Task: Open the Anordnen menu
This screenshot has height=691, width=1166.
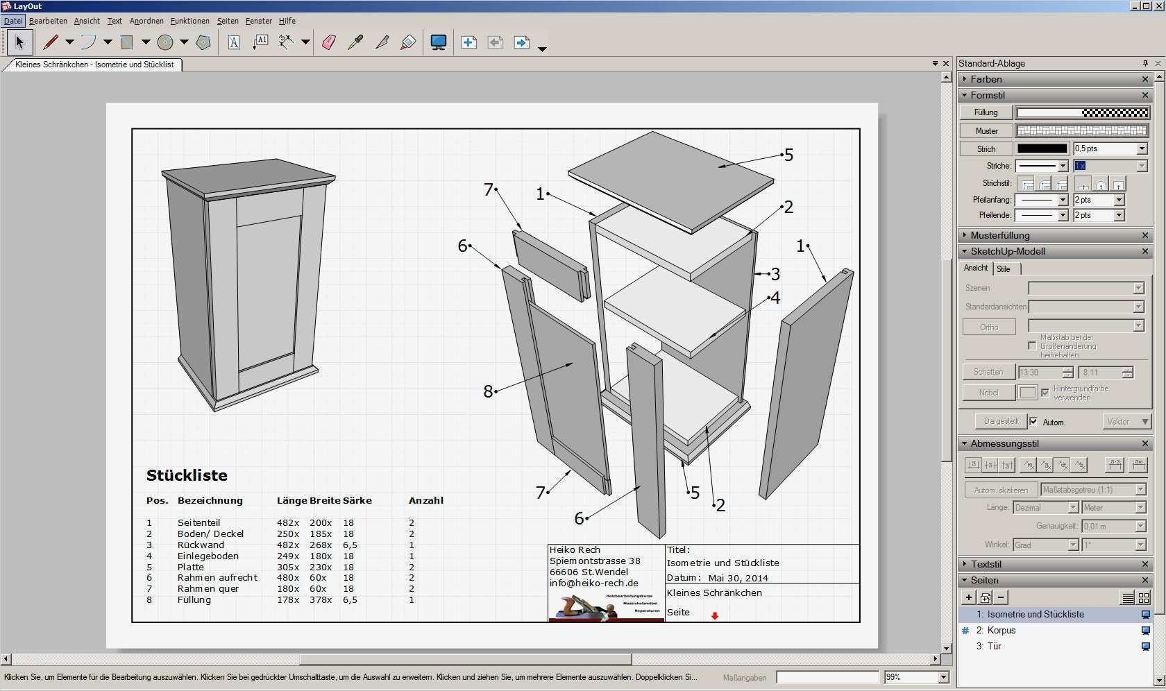Action: [146, 21]
